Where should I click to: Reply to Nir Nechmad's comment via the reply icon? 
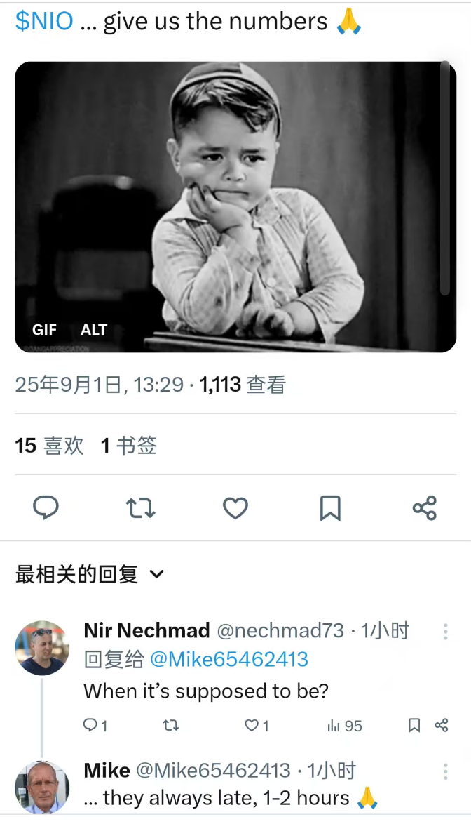(95, 726)
